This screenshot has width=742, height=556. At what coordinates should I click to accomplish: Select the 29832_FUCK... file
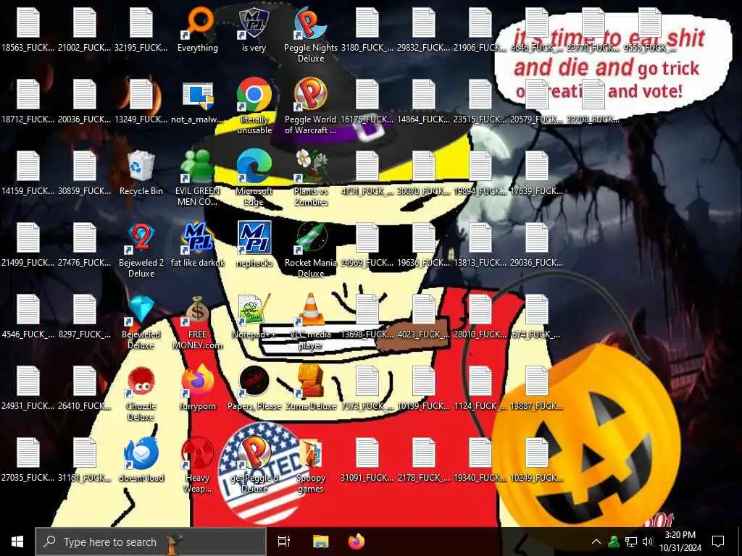[423, 29]
